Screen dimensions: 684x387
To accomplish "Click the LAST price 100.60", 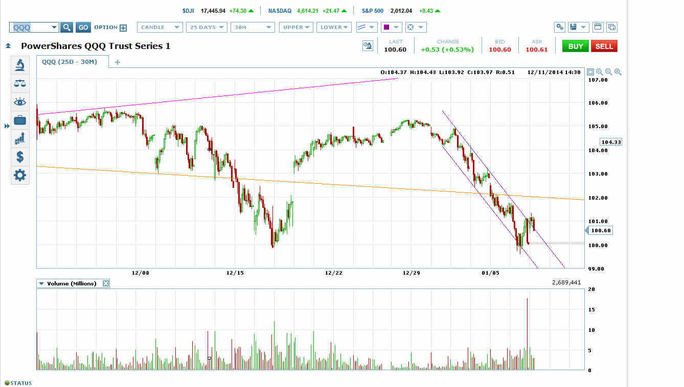I will (x=395, y=50).
